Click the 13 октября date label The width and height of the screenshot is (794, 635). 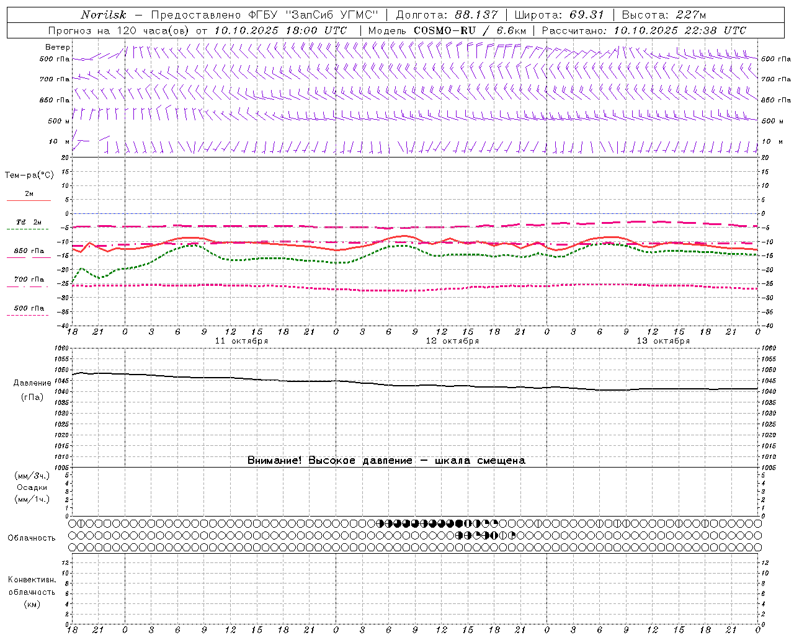(663, 341)
